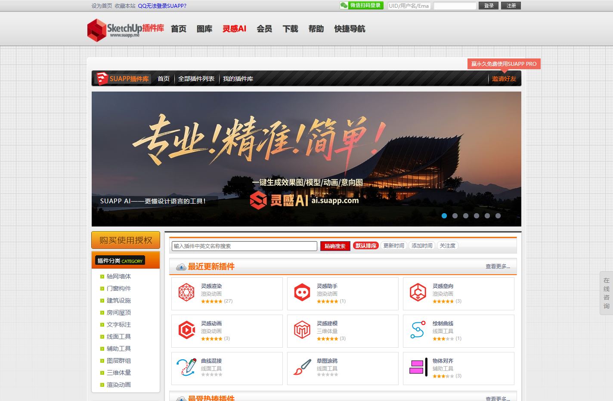Click the 微信扫码登录 button
The image size is (613, 401).
(362, 6)
